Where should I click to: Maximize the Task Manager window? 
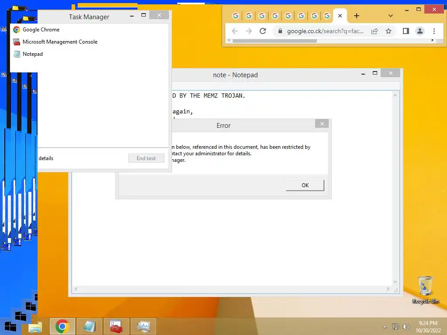(144, 15)
